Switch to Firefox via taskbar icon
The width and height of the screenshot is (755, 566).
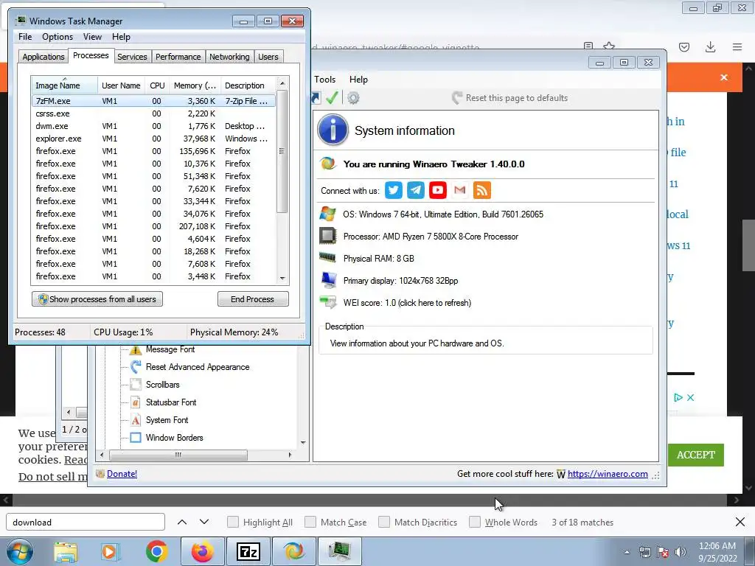(202, 551)
